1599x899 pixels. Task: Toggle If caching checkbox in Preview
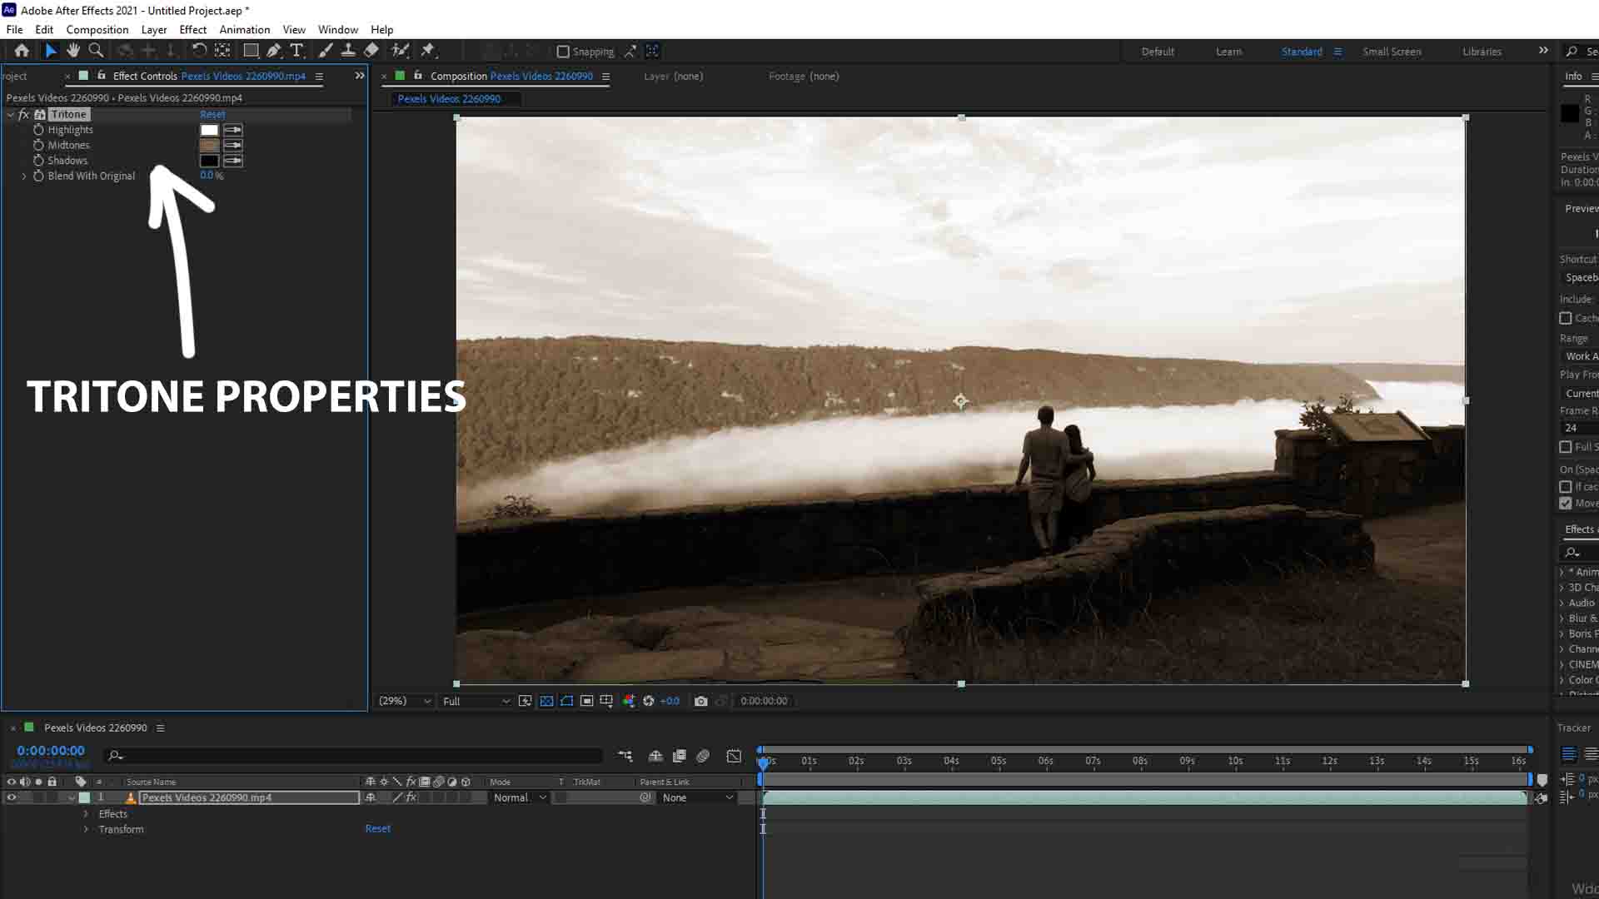(x=1566, y=487)
